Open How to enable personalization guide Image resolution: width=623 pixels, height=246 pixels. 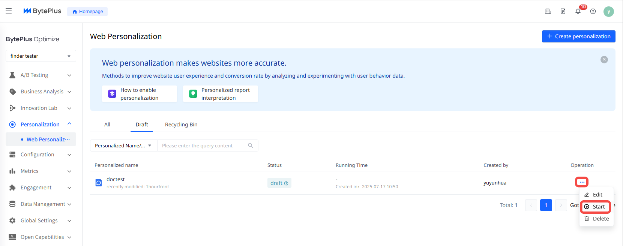[140, 94]
